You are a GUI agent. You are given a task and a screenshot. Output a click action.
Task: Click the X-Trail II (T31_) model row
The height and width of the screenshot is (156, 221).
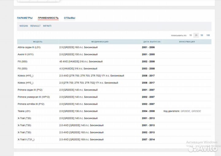pos(26,139)
